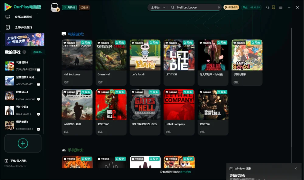
Task: Click the 限免 countdown timer badge
Action: click(251, 7)
